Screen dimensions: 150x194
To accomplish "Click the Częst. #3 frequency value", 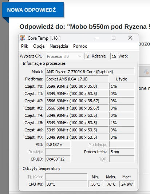I will (x=77, y=108).
